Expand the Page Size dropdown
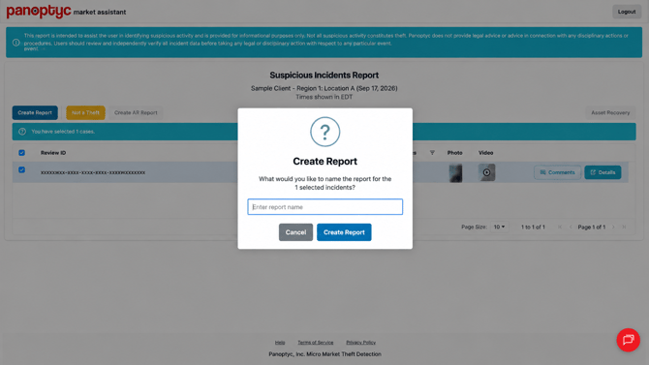The image size is (649, 365). (499, 227)
